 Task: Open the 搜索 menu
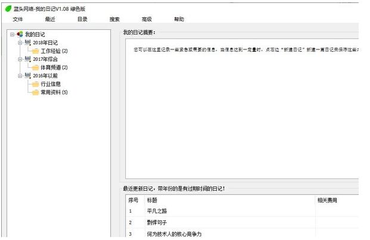point(114,19)
